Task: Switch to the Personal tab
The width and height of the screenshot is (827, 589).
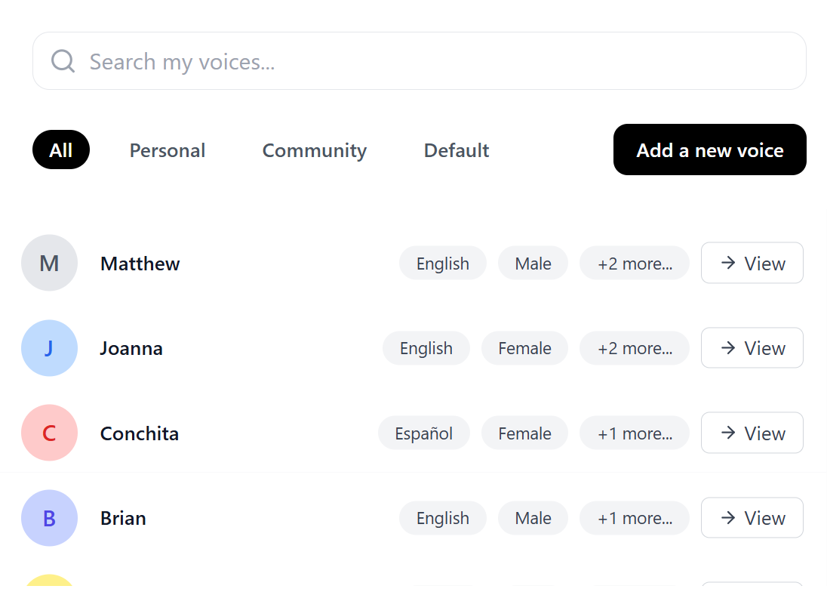Action: pyautogui.click(x=167, y=150)
